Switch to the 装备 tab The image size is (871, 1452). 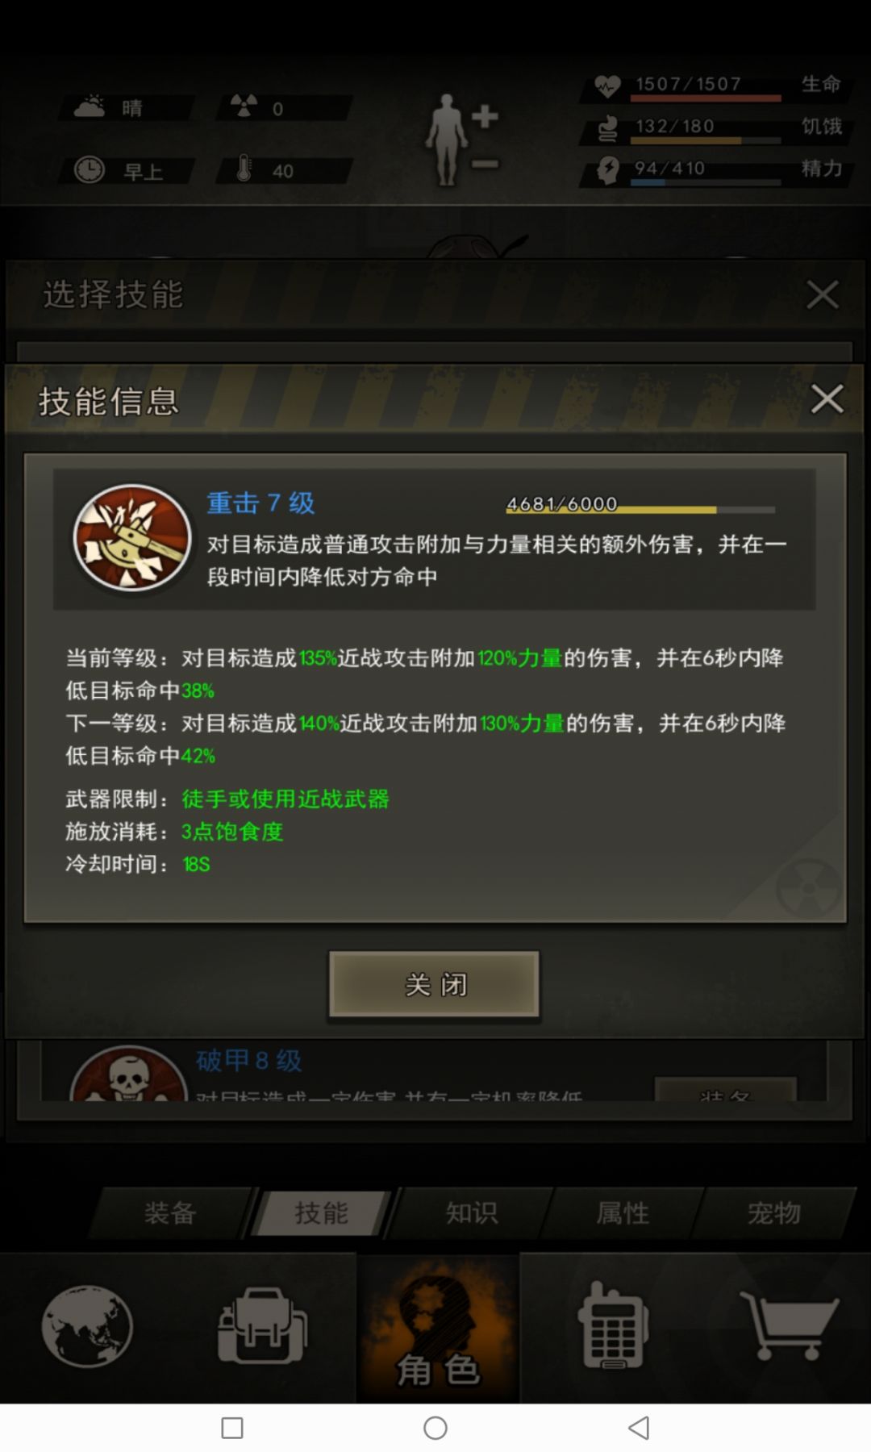[x=170, y=1212]
